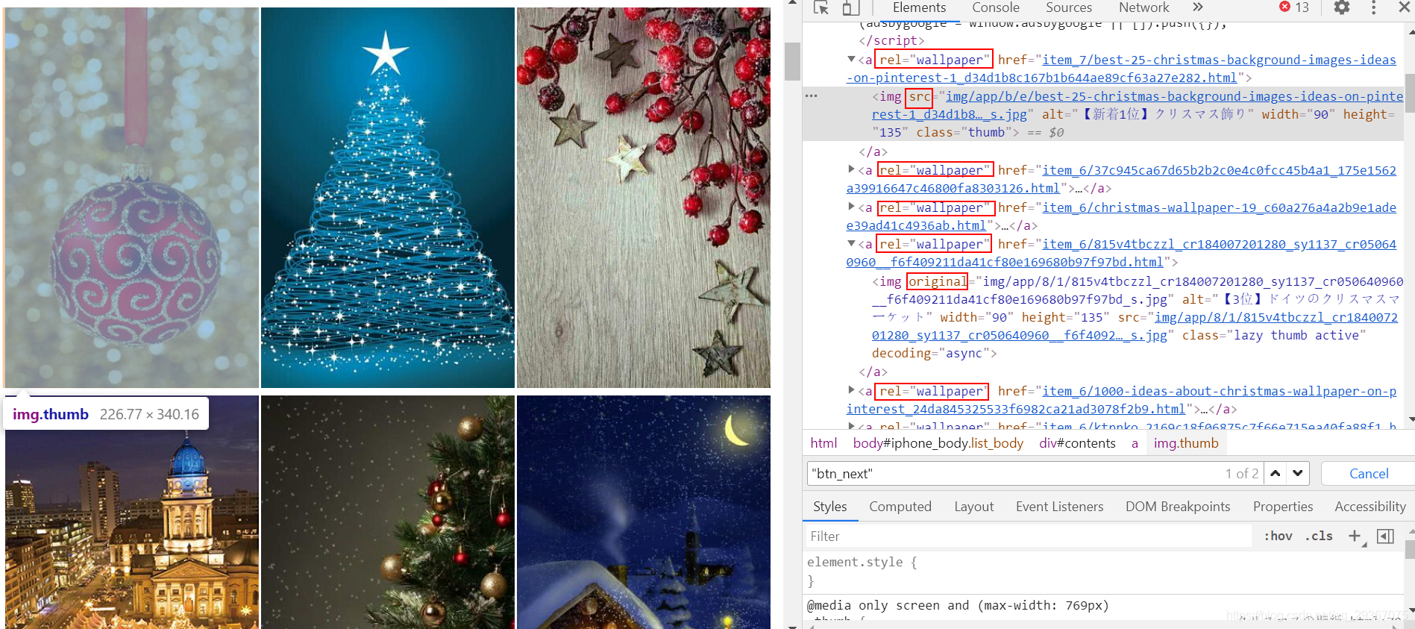
Task: Go to next search result arrow
Action: [x=1298, y=473]
